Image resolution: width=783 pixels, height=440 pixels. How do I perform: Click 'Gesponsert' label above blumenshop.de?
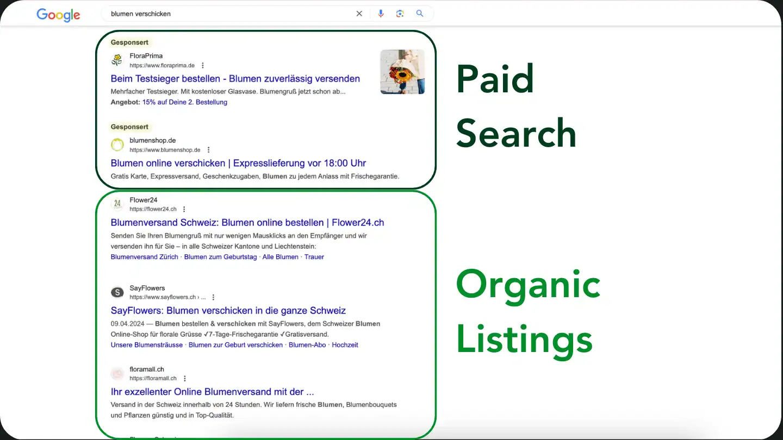[129, 127]
